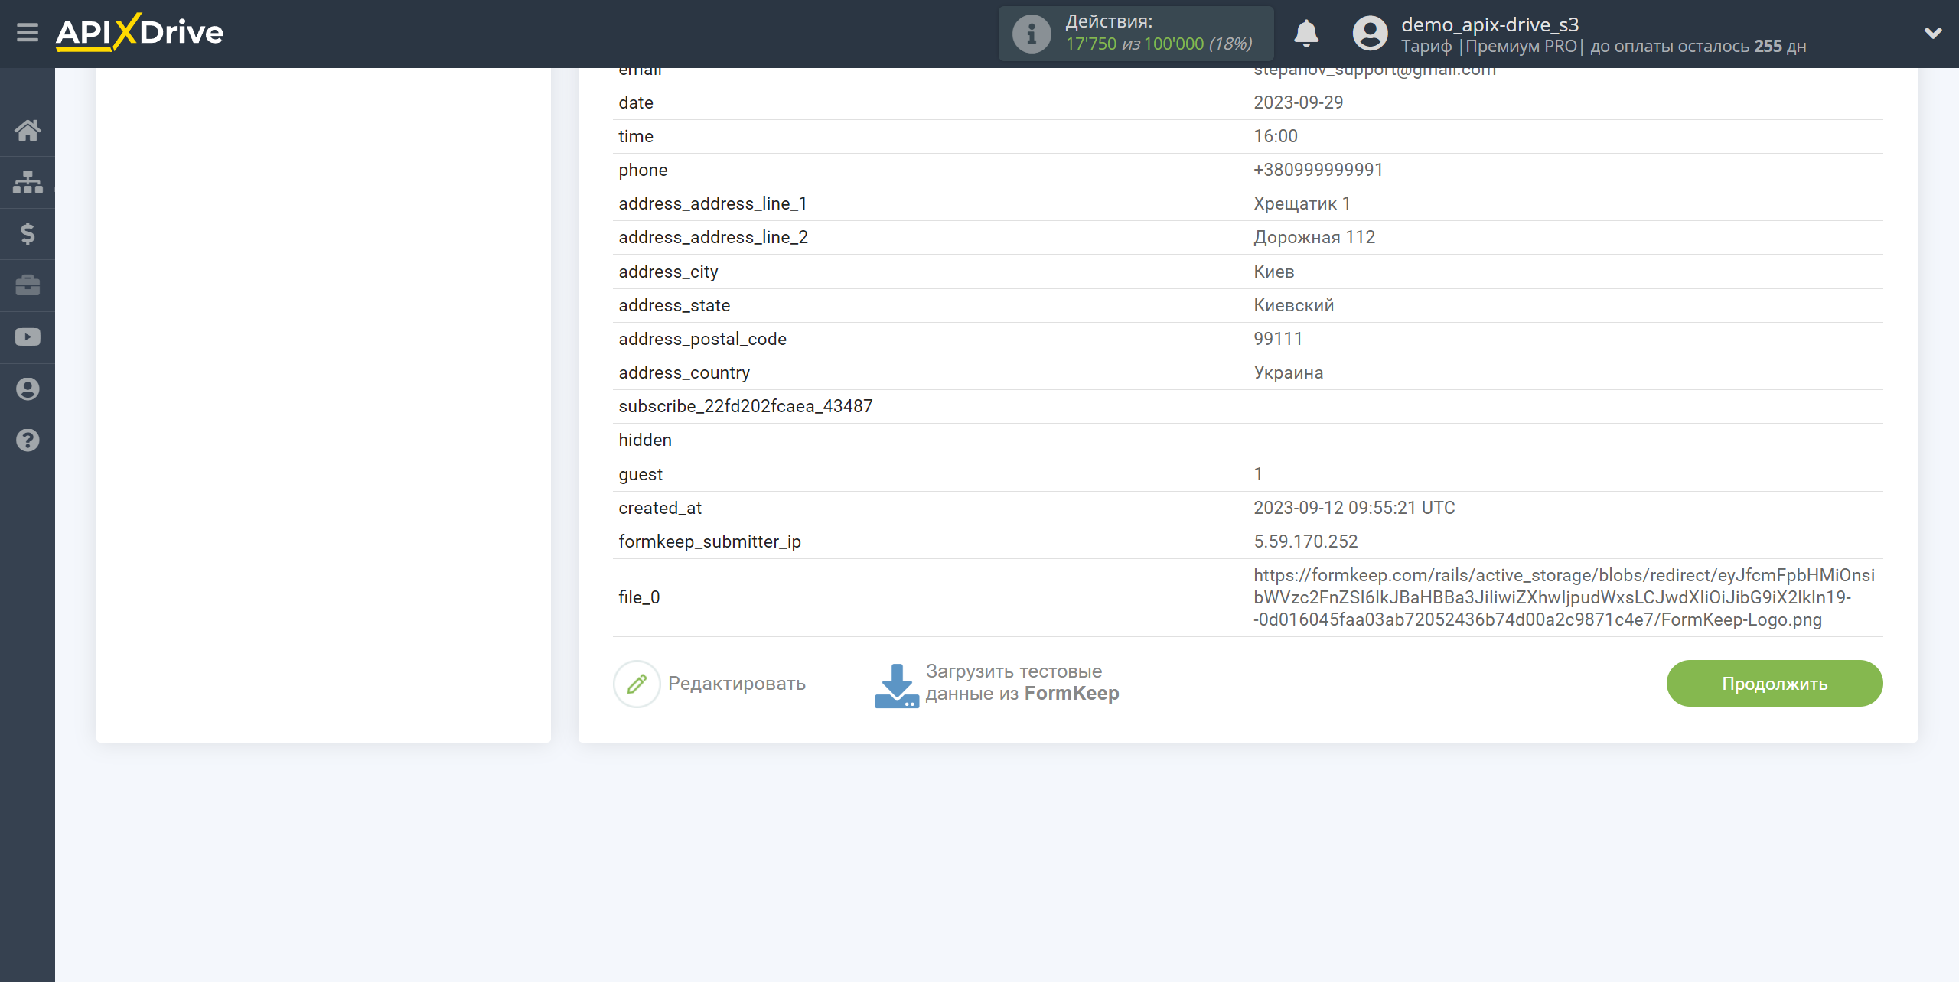Click subscribe_22fd202fcaea_43487 field name
Viewport: 1959px width, 982px height.
pos(745,406)
